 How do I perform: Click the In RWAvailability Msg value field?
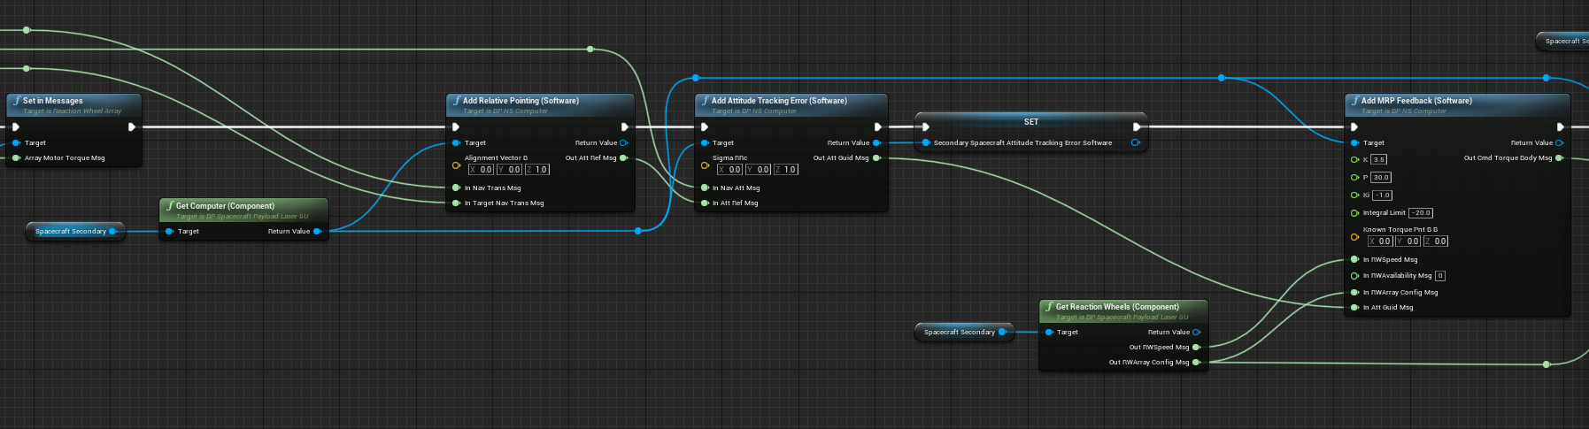[1440, 276]
